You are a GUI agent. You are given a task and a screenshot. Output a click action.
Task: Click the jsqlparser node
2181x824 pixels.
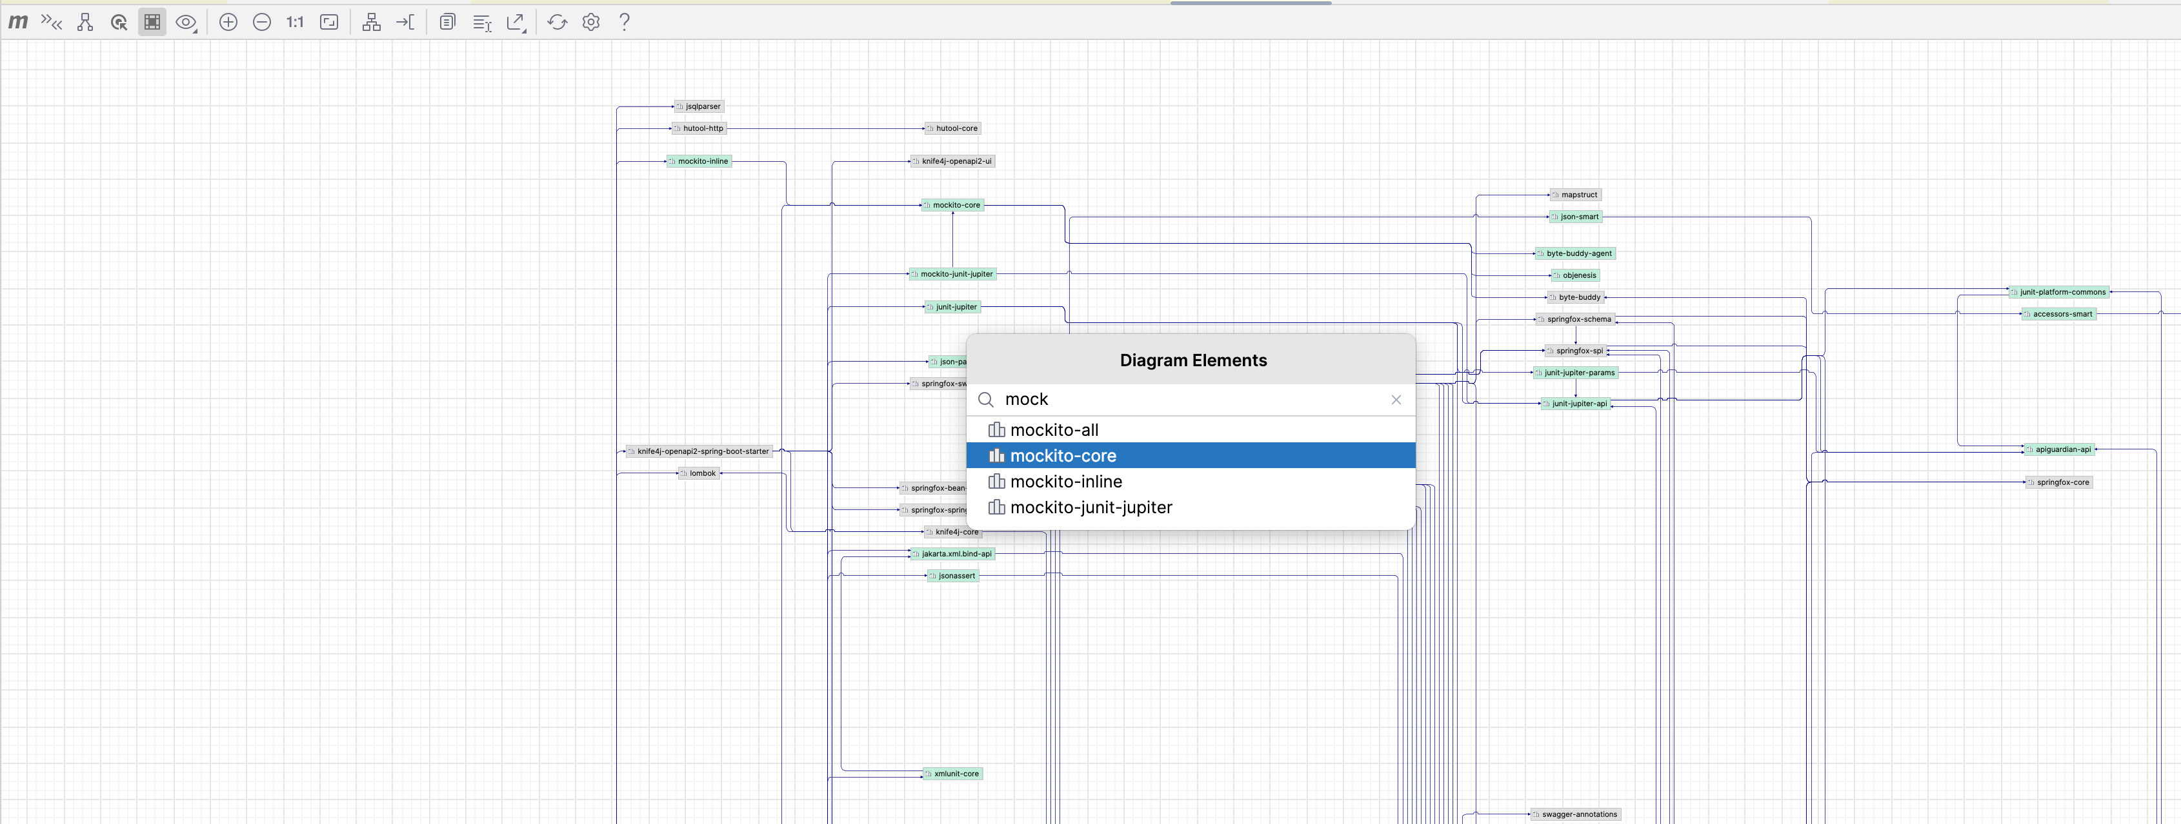pos(698,106)
